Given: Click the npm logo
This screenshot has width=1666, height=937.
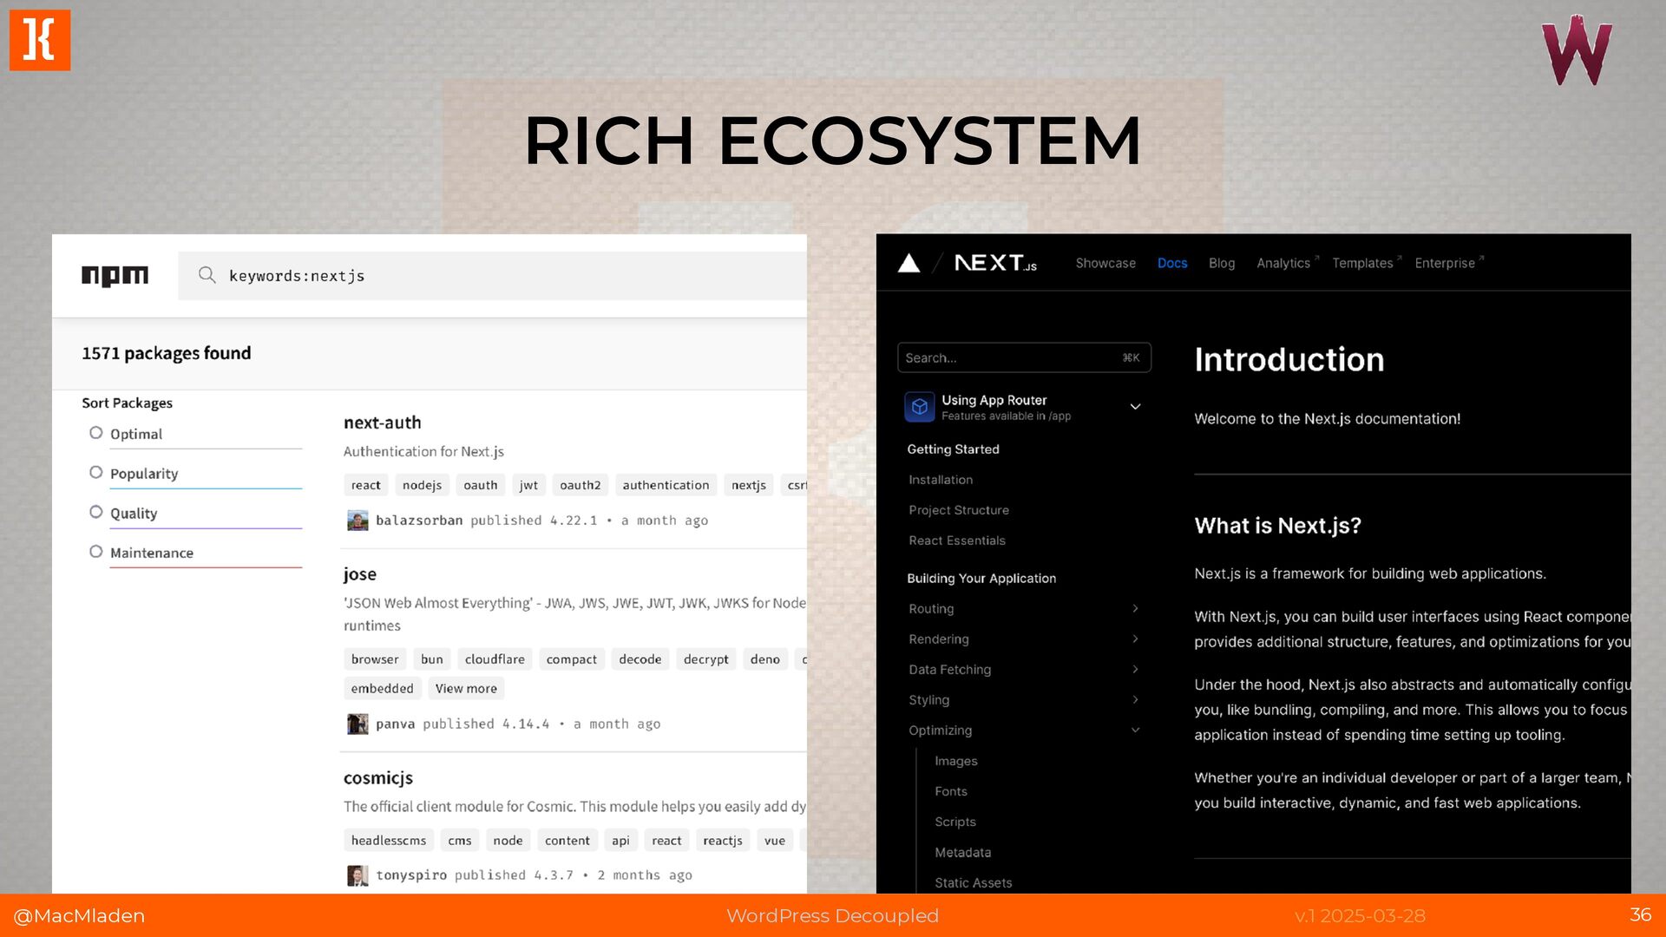Looking at the screenshot, I should 115,276.
